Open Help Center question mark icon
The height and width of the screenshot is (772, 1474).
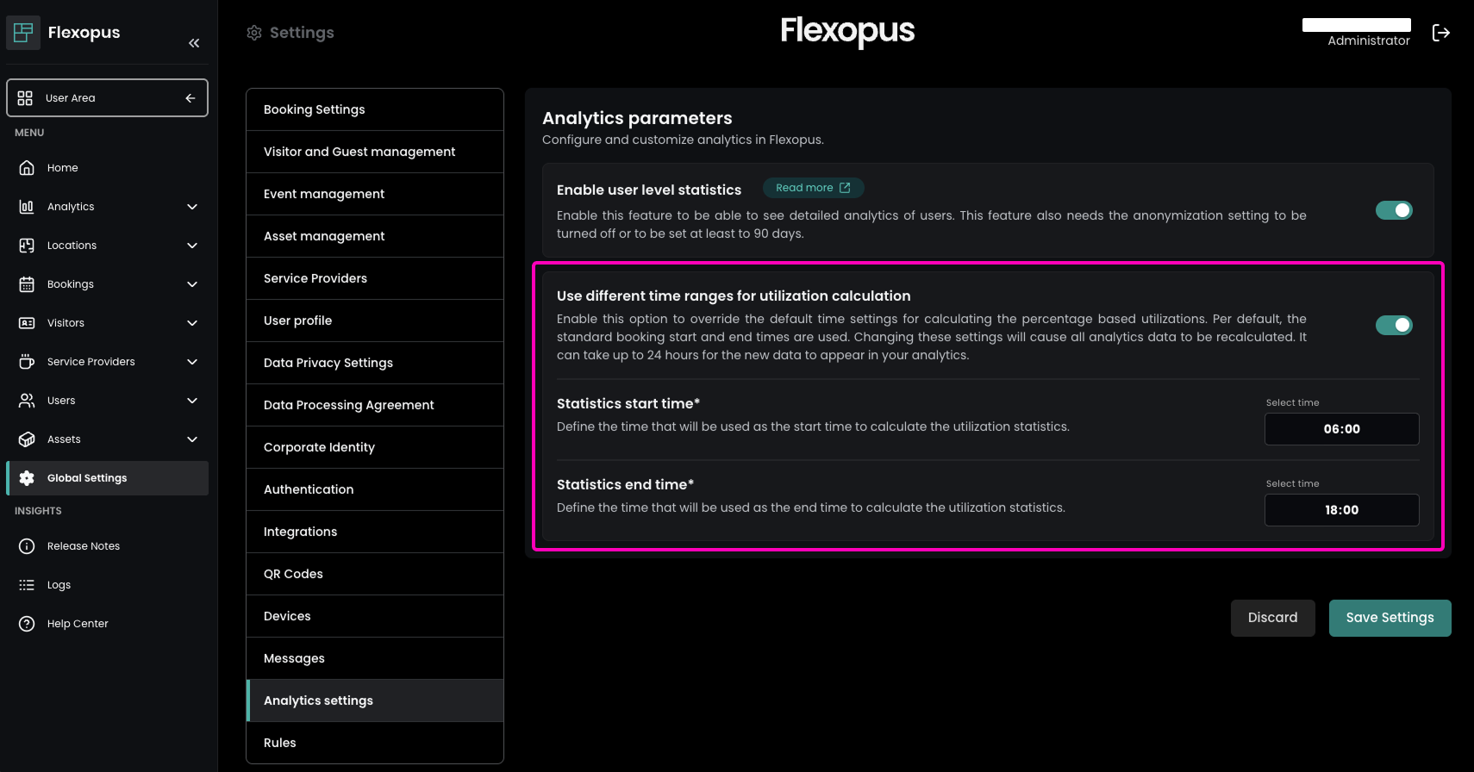tap(27, 624)
